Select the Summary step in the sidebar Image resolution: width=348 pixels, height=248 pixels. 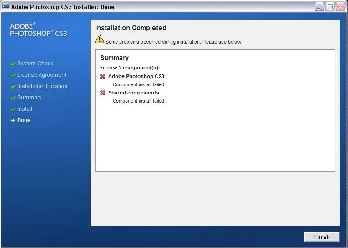(29, 98)
